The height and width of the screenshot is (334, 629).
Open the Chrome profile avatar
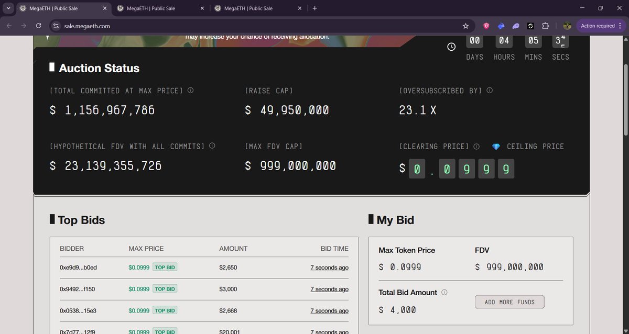click(x=567, y=26)
